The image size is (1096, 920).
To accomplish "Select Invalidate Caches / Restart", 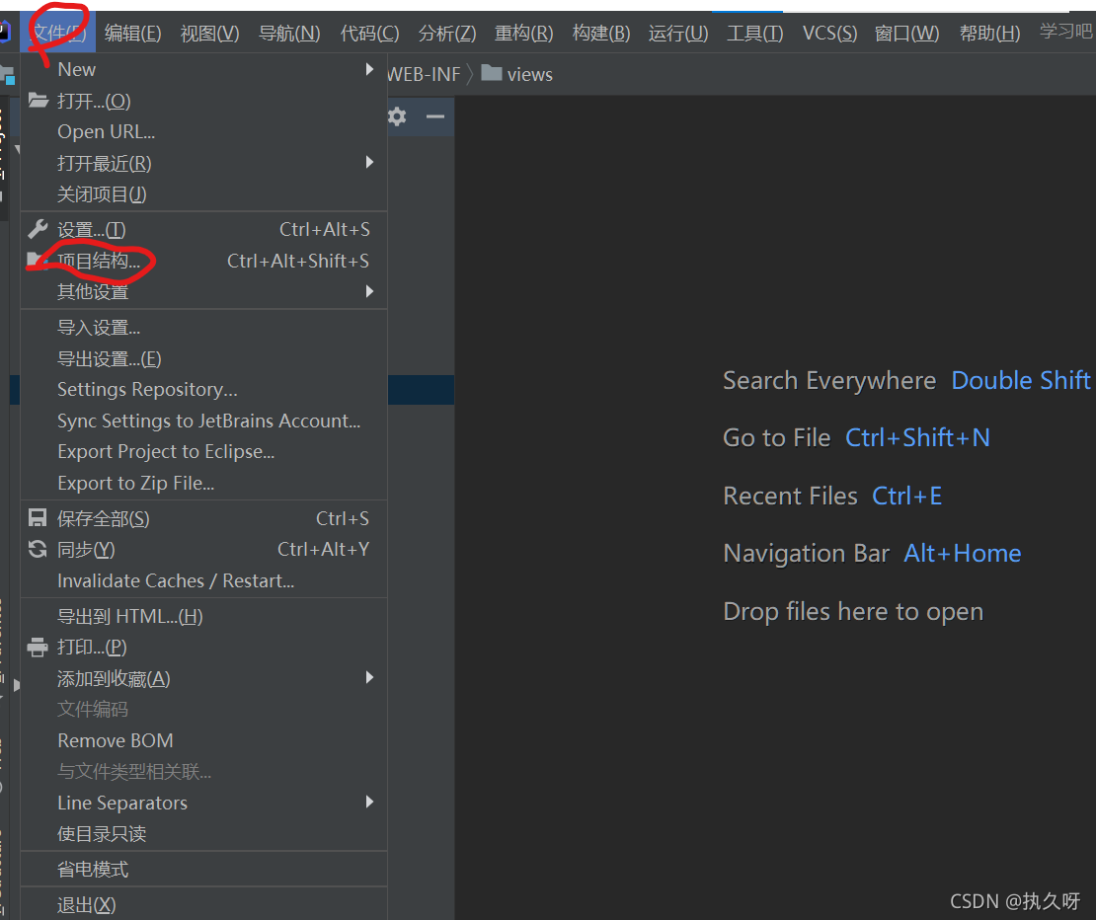I will coord(176,580).
